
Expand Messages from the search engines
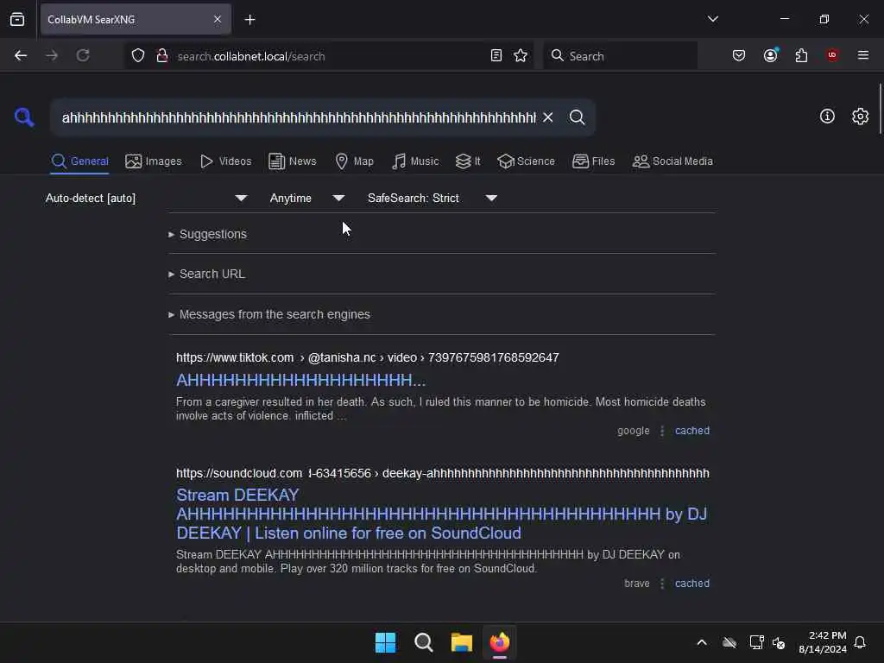point(269,314)
